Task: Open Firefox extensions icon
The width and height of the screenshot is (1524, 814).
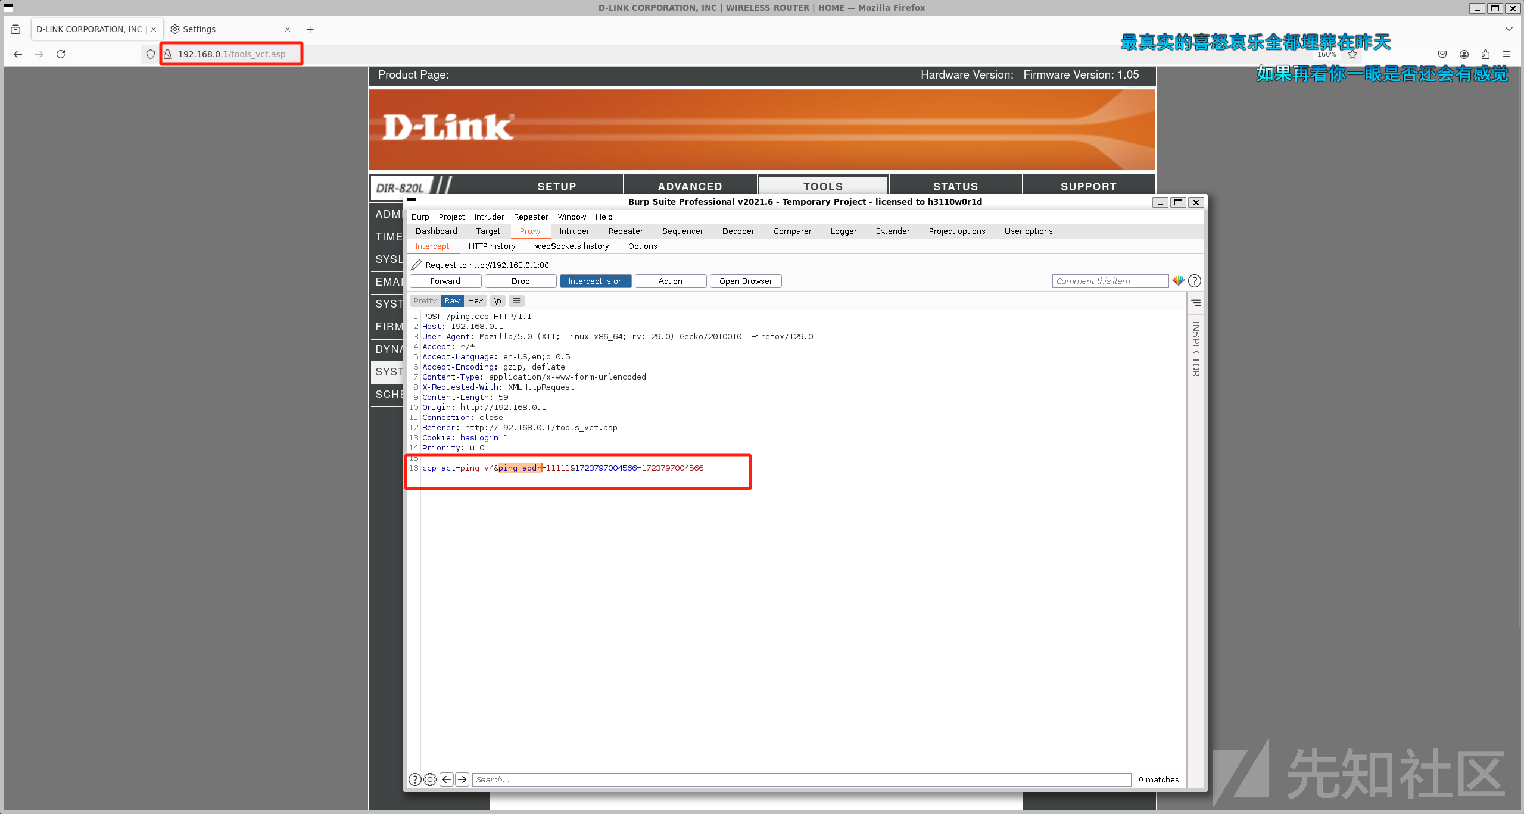Action: pyautogui.click(x=1485, y=54)
